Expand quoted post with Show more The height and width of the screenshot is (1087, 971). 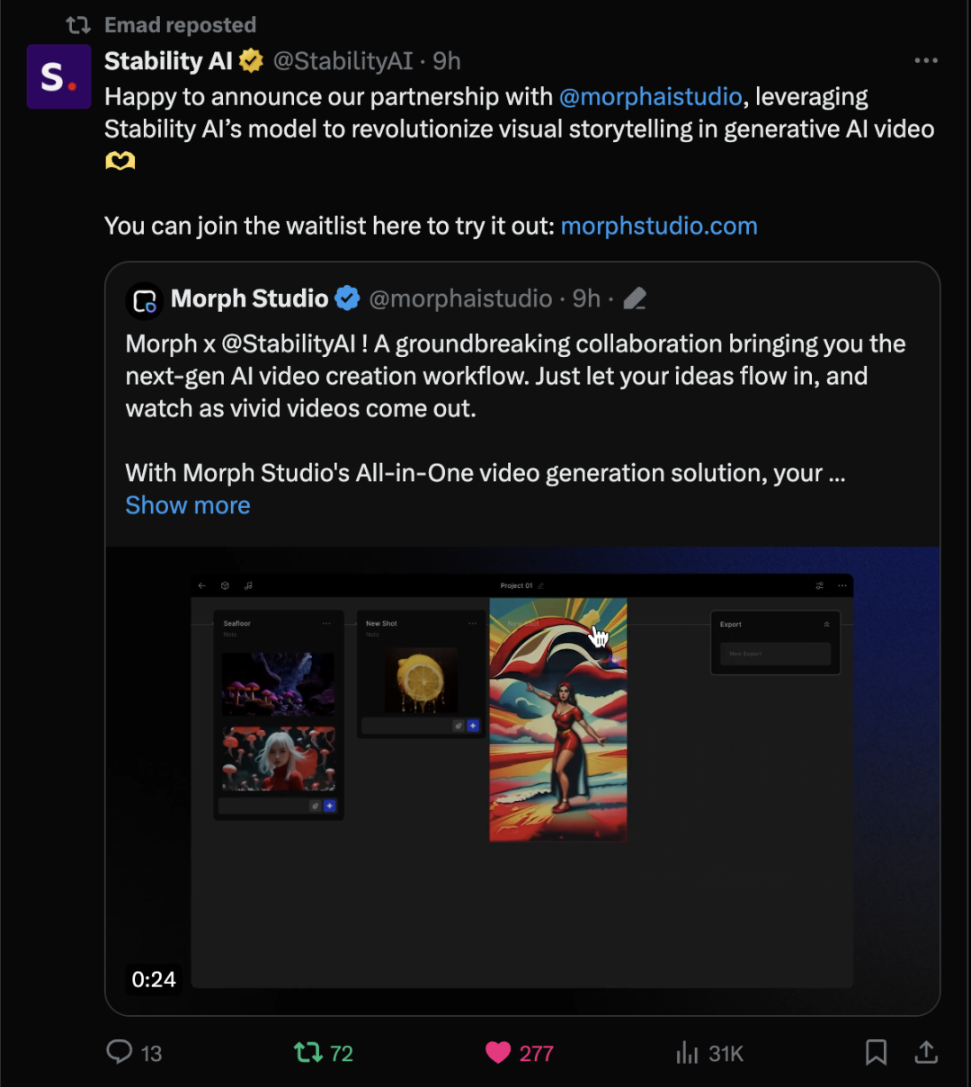188,505
